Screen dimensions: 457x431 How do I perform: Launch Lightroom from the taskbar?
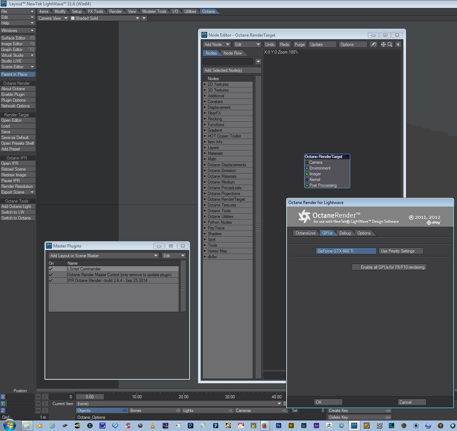(x=304, y=426)
